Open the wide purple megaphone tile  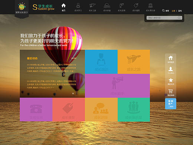117,86
